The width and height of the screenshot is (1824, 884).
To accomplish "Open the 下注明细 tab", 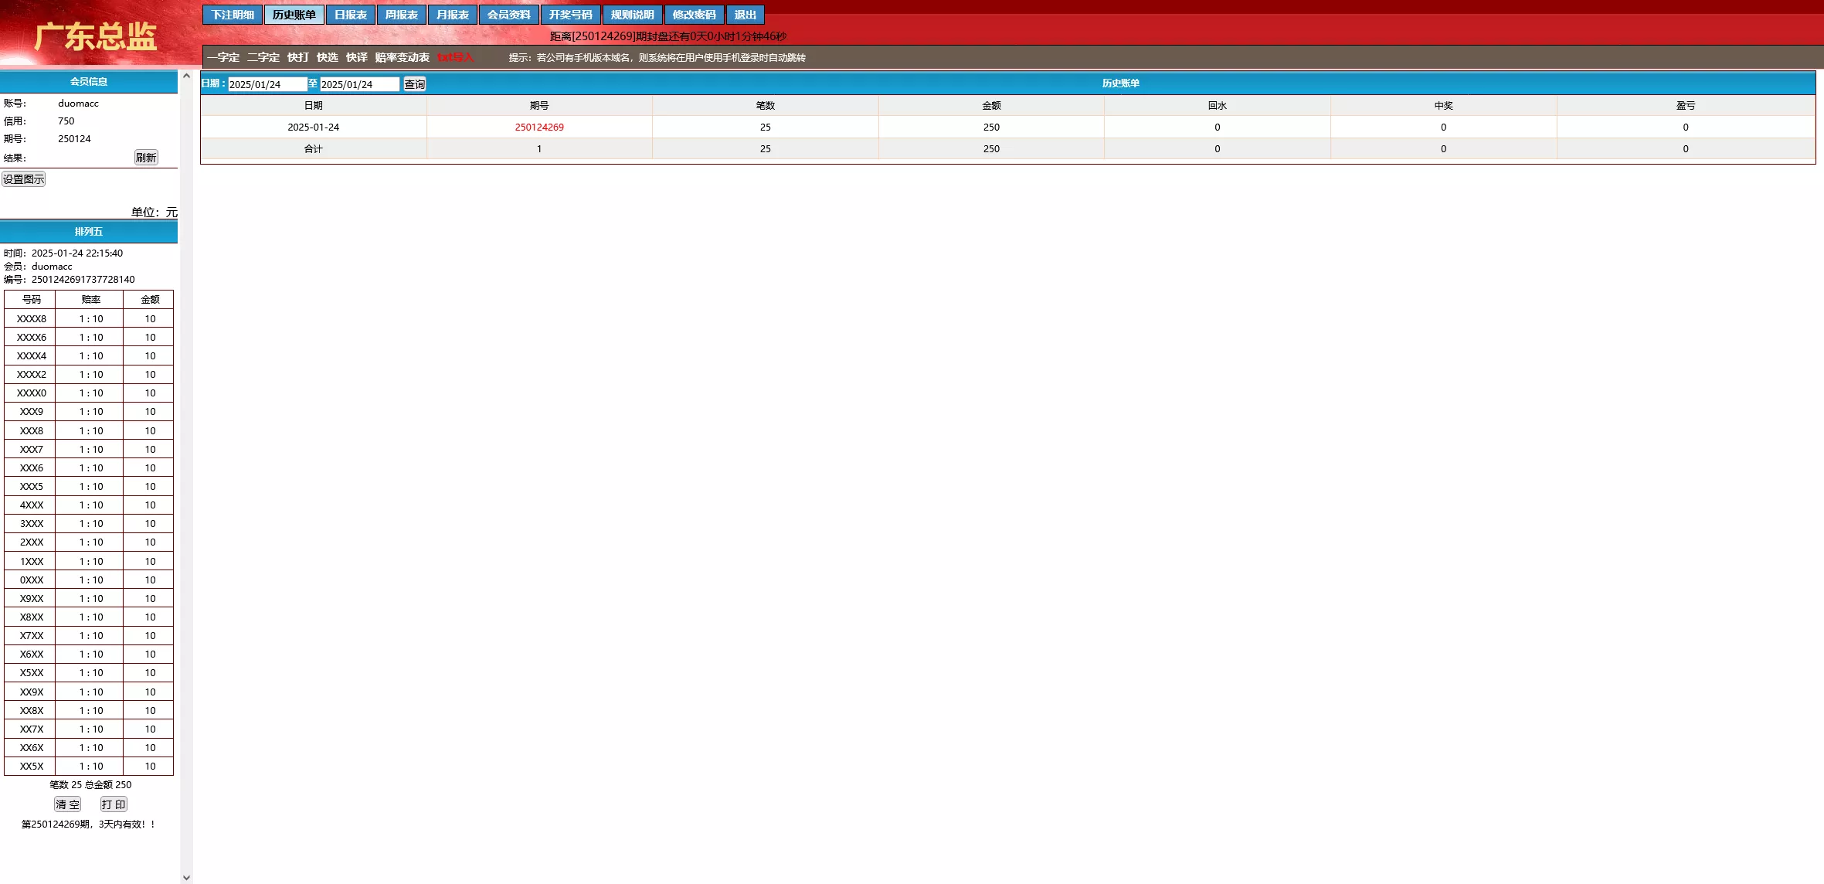I will click(x=233, y=15).
